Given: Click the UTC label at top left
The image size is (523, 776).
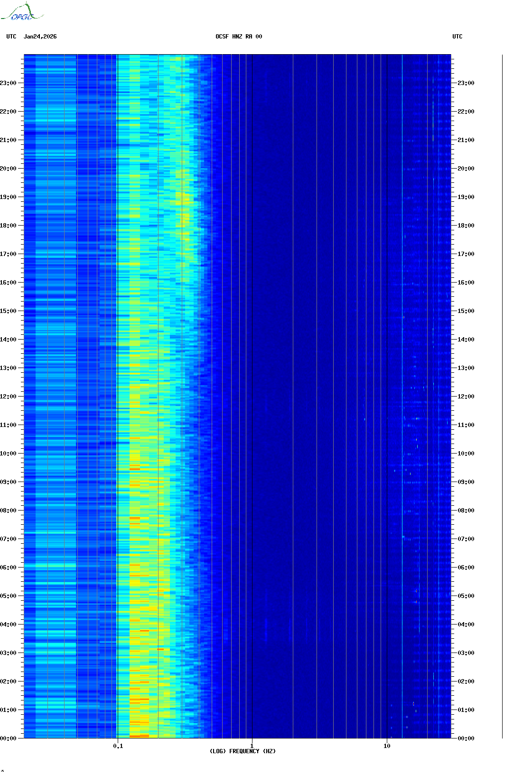Looking at the screenshot, I should pos(11,37).
